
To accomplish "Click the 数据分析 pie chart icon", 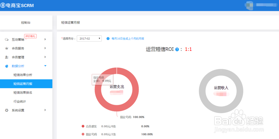I will click(7, 66).
